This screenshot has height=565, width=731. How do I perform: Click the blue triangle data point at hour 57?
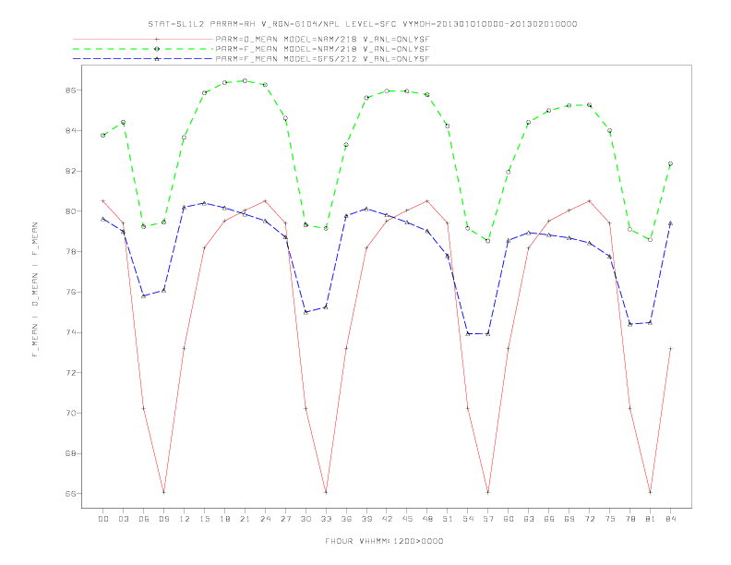click(x=488, y=334)
